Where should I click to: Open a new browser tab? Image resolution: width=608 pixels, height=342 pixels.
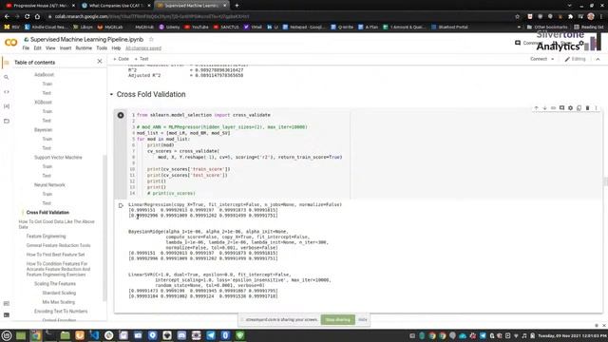tap(237, 6)
